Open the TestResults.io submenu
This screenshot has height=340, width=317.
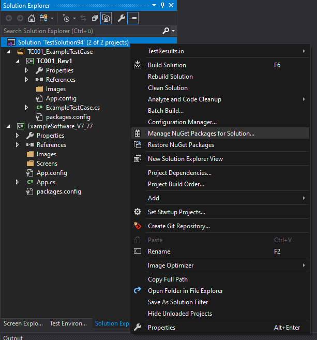pyautogui.click(x=220, y=51)
